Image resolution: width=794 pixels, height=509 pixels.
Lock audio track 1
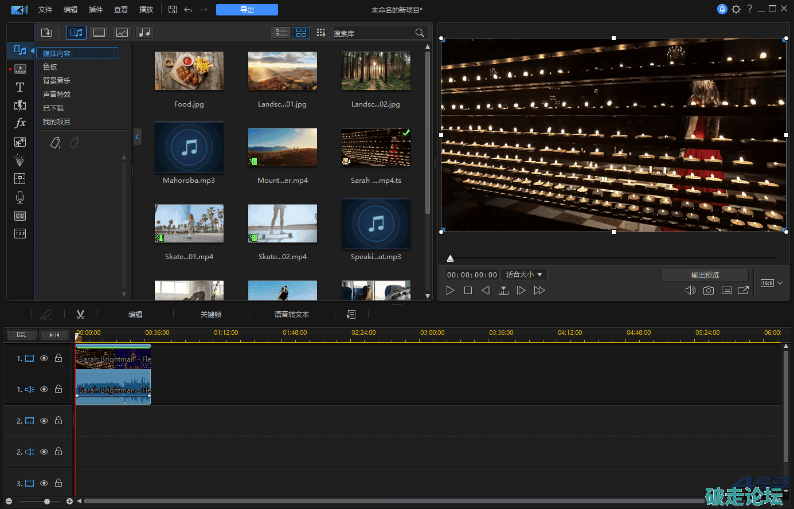pos(58,389)
